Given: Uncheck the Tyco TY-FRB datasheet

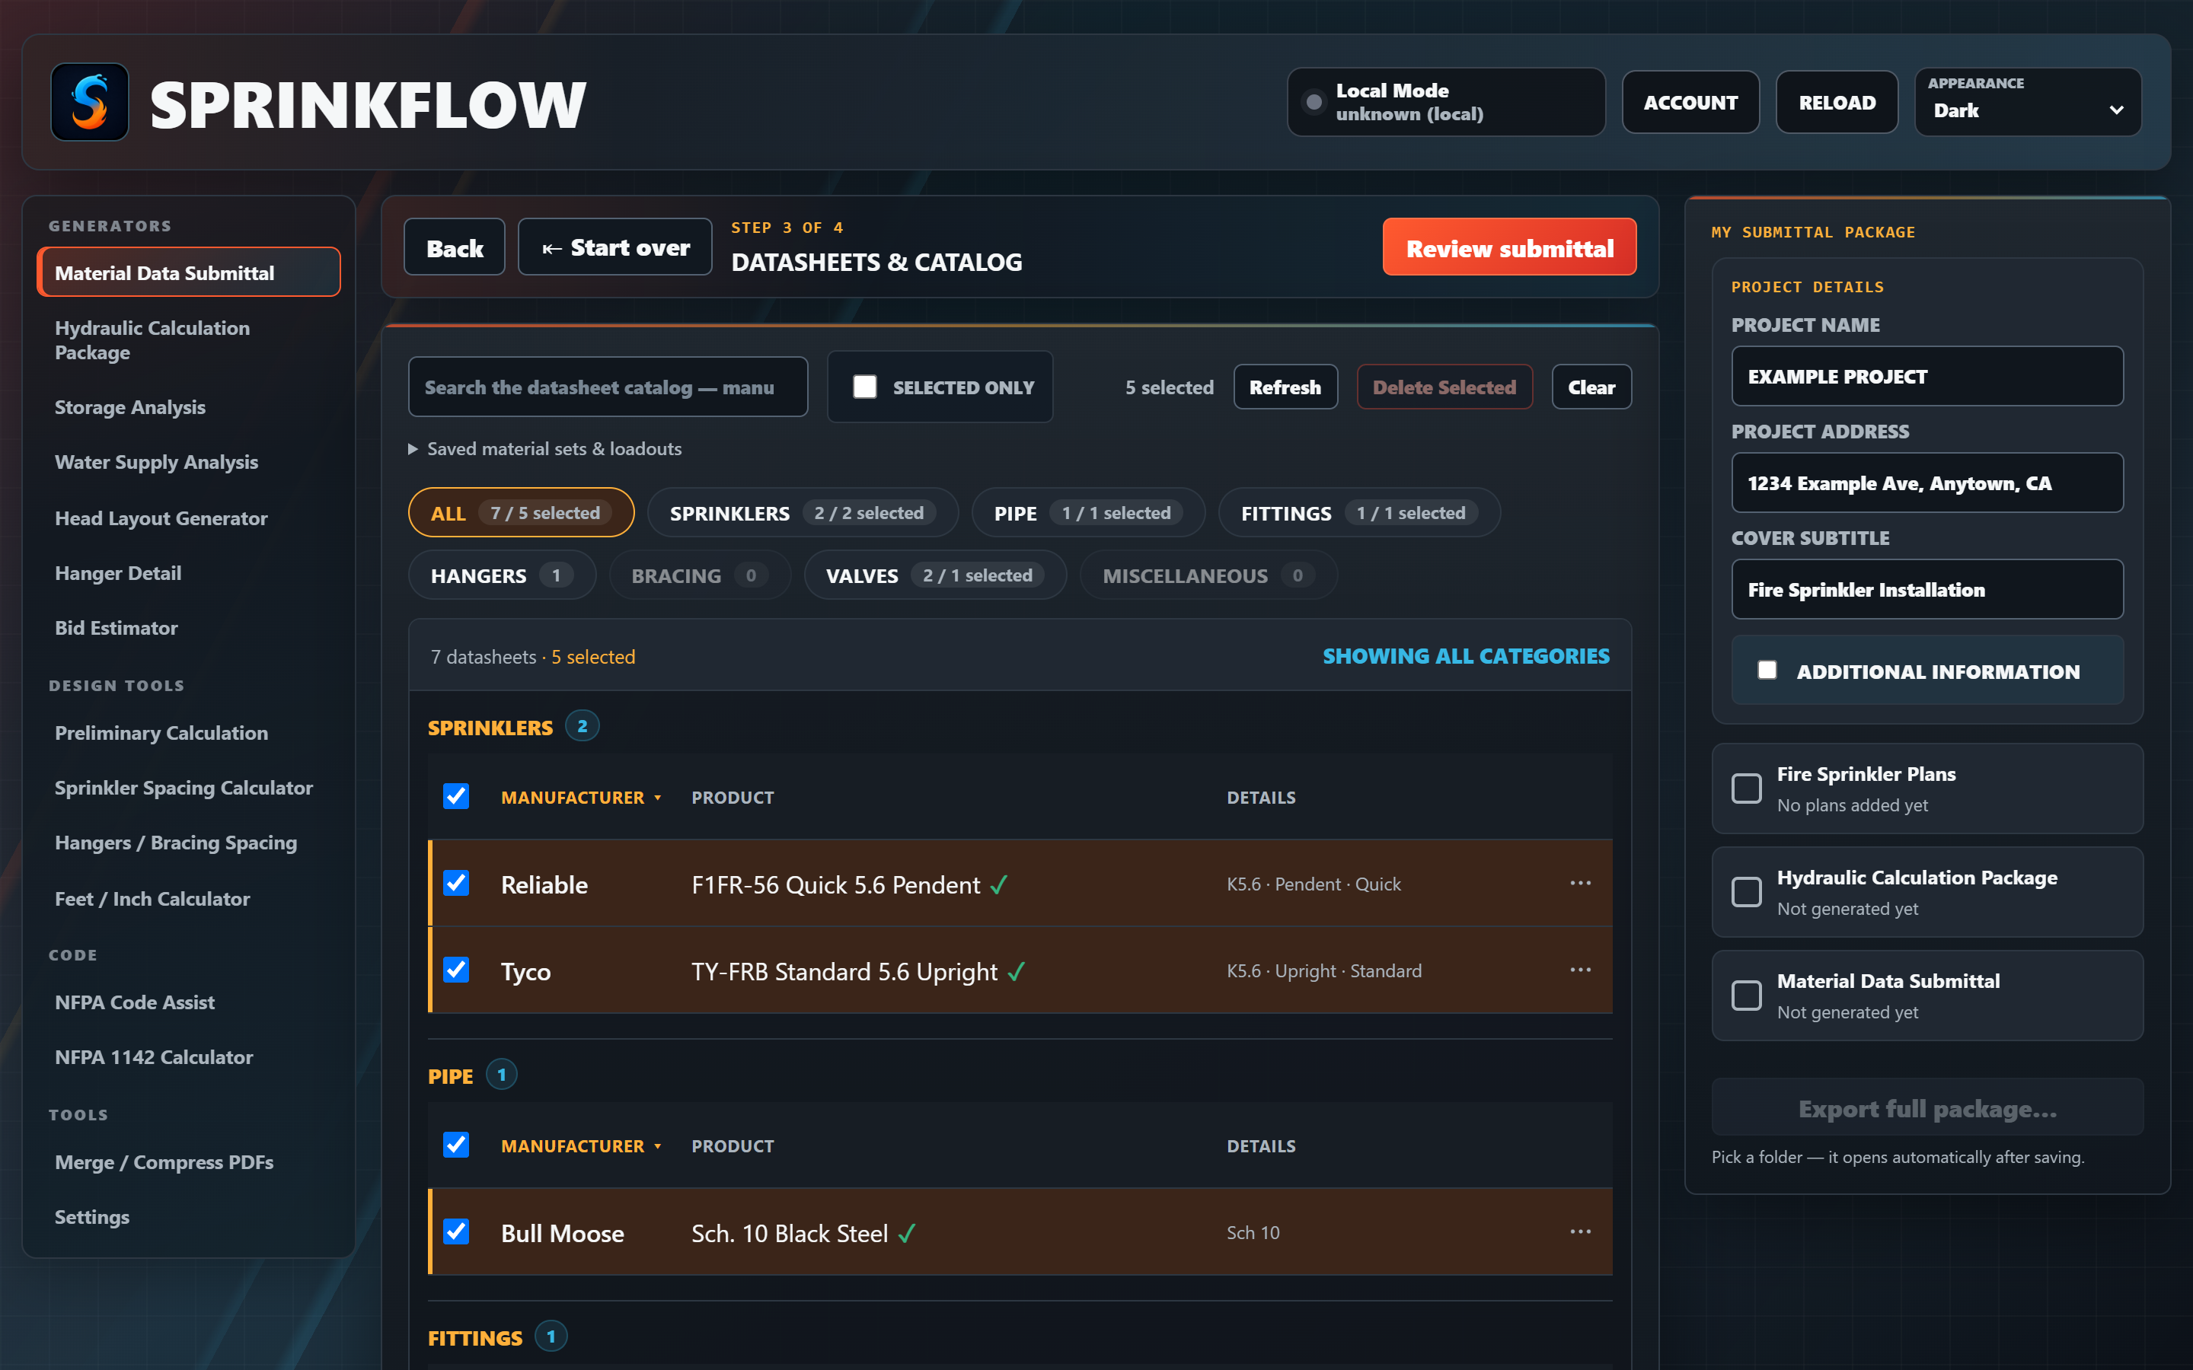Looking at the screenshot, I should [x=456, y=970].
